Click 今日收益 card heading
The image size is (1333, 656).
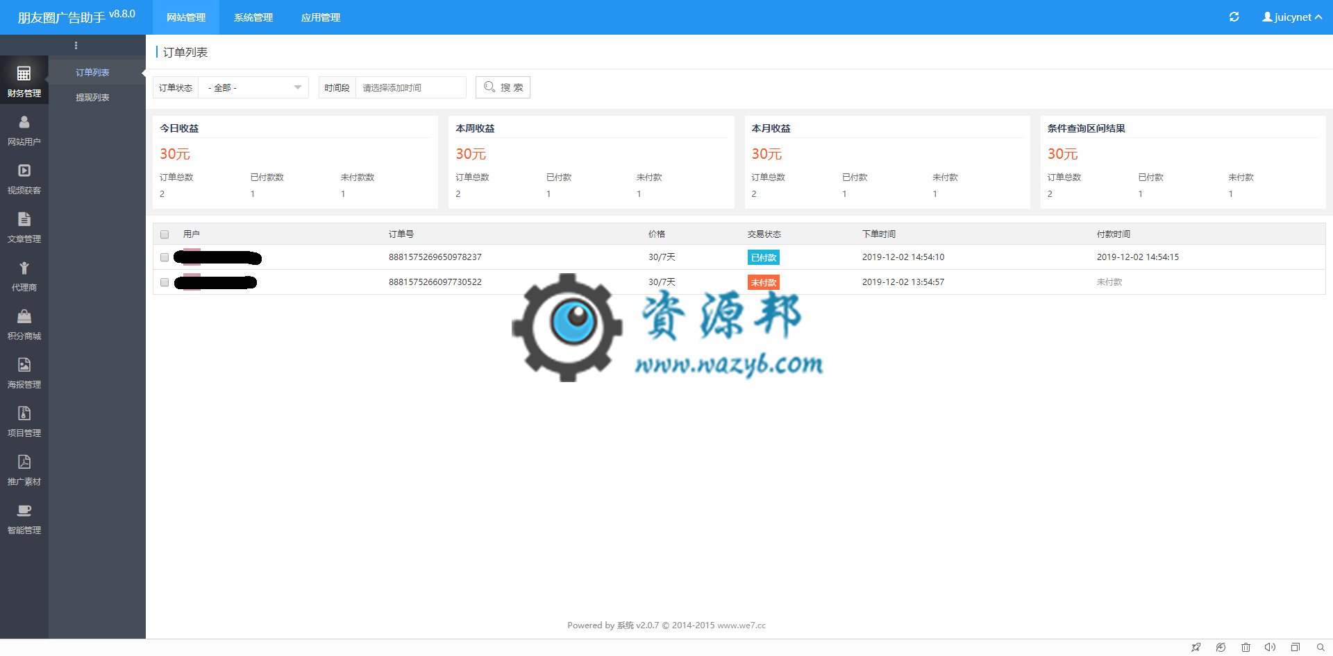pyautogui.click(x=179, y=128)
